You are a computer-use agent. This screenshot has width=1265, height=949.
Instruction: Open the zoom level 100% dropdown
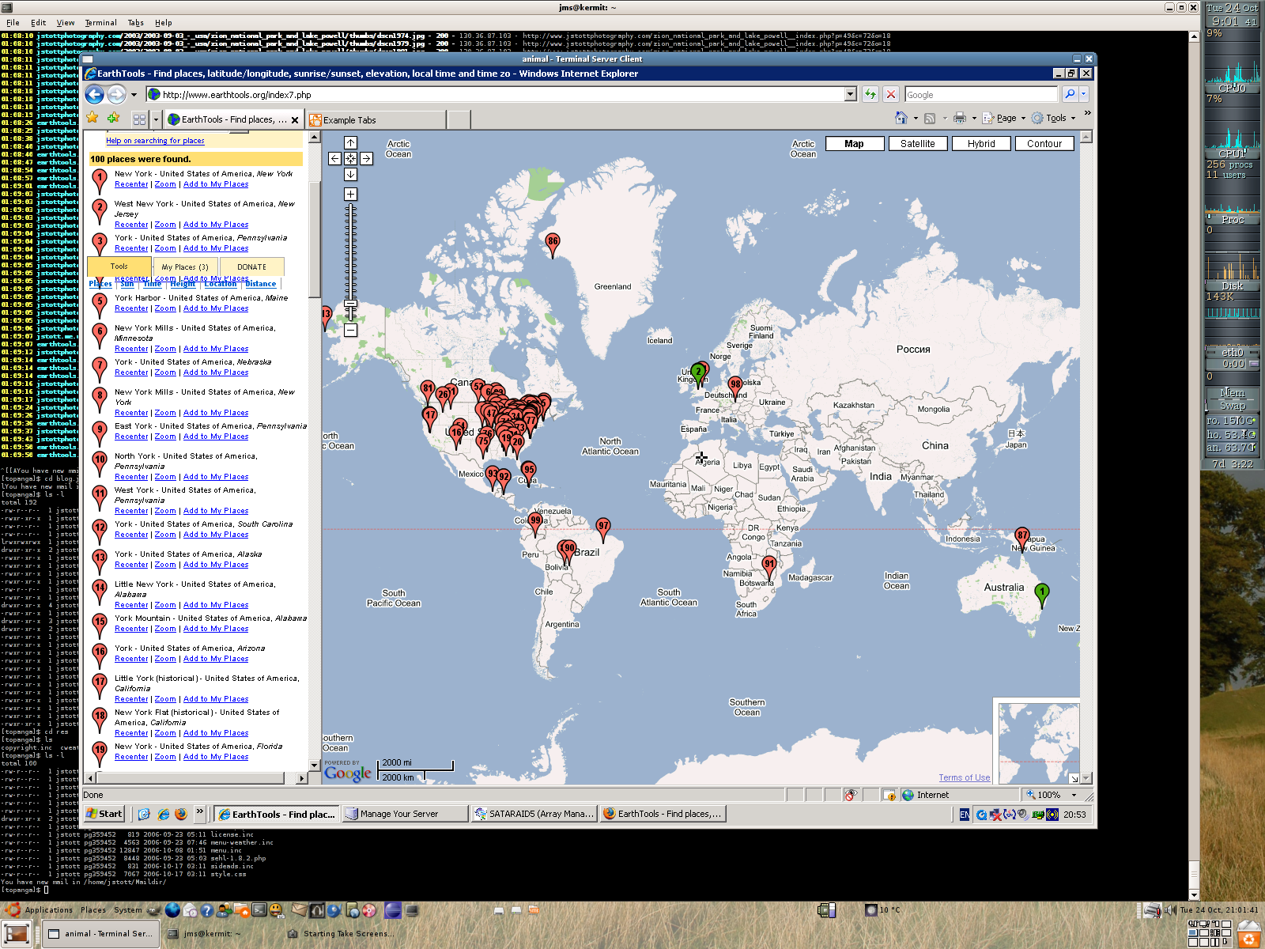pos(1074,795)
